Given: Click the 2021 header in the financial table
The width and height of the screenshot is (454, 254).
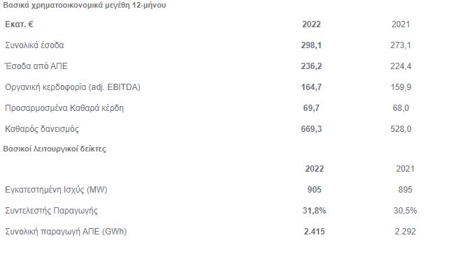Looking at the screenshot, I should (x=400, y=24).
